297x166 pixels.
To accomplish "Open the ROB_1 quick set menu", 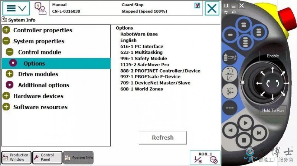I will pyautogui.click(x=205, y=158).
